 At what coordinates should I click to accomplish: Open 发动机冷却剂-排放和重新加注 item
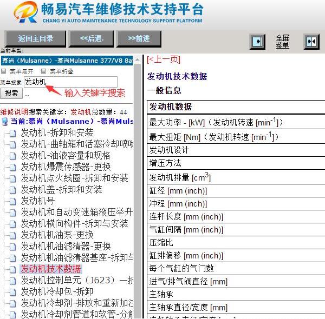tap(77, 303)
